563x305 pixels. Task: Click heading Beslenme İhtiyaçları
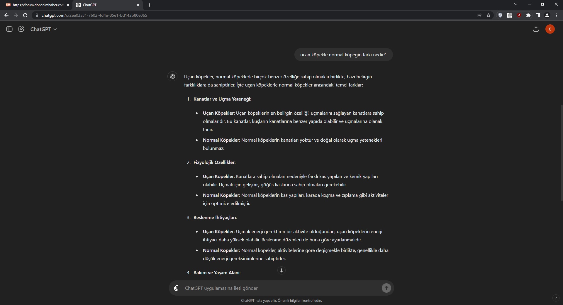(215, 218)
